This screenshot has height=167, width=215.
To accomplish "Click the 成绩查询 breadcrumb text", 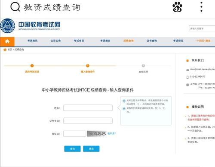I will click(19, 50).
